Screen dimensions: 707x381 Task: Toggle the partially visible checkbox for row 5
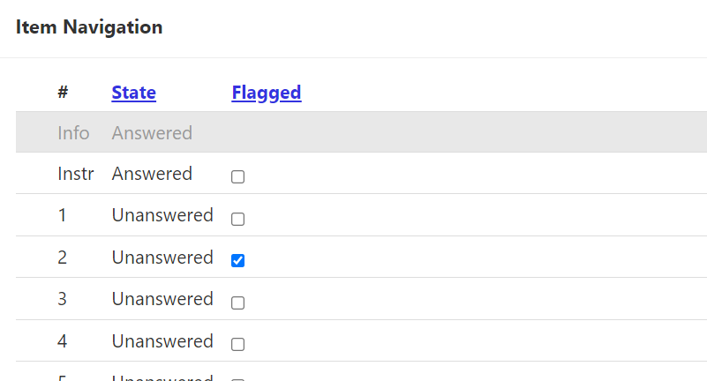[237, 378]
